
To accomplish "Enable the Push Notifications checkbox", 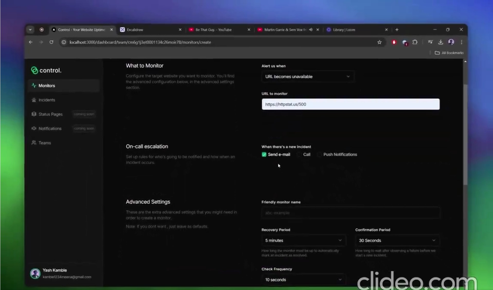I will (x=319, y=154).
